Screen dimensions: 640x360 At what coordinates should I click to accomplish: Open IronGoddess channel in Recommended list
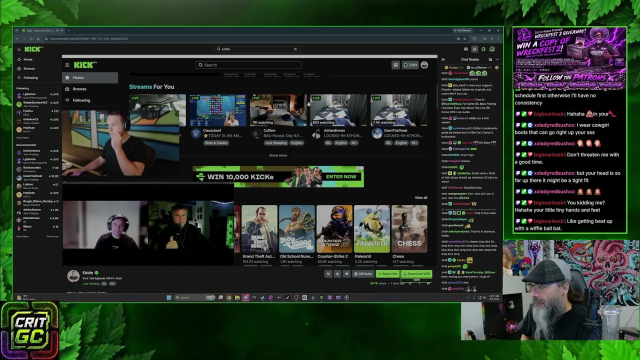38,151
